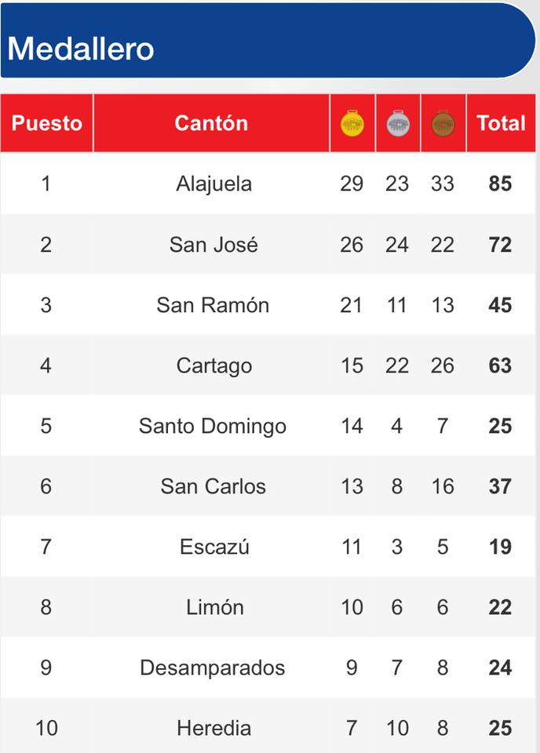Click the bronze medal icon column header
The height and width of the screenshot is (753, 540).
click(443, 123)
